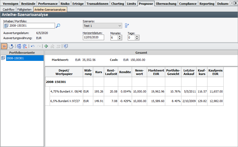Image resolution: width=238 pixels, height=147 pixels.
Task: Increase Monate value with up arrow
Action: tap(120, 36)
